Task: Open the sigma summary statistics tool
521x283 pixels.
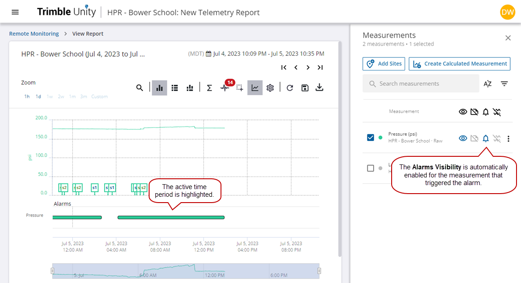Action: point(209,88)
